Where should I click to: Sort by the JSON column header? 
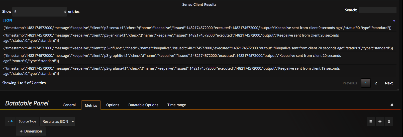click(8, 20)
